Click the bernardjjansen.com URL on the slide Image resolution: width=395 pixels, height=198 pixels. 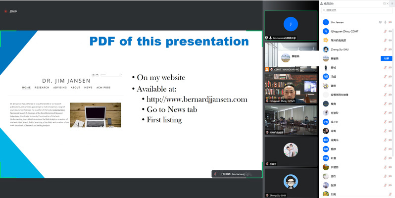point(197,99)
